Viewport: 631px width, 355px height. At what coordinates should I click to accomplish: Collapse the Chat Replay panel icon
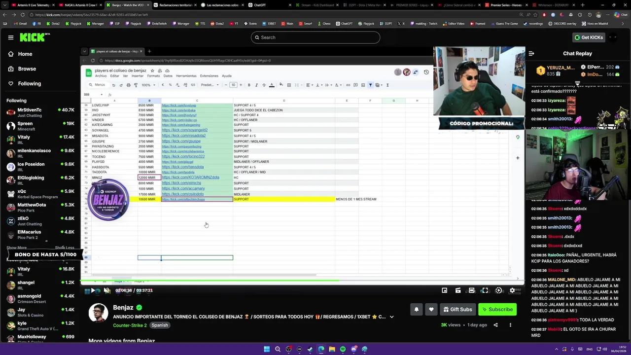[531, 53]
